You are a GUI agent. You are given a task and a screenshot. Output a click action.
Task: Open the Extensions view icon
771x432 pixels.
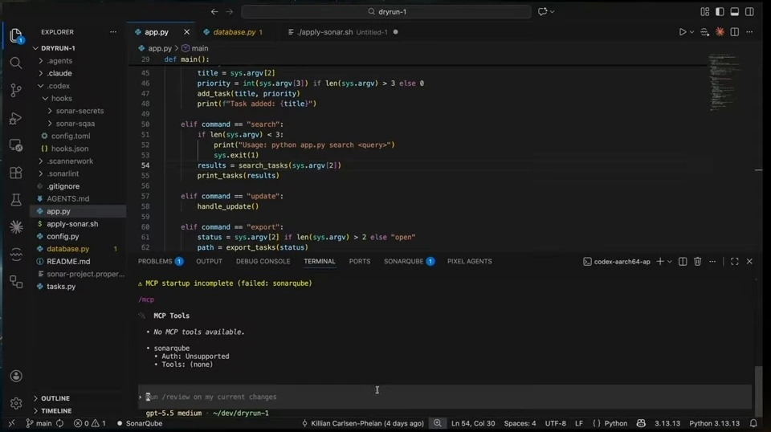(x=16, y=173)
